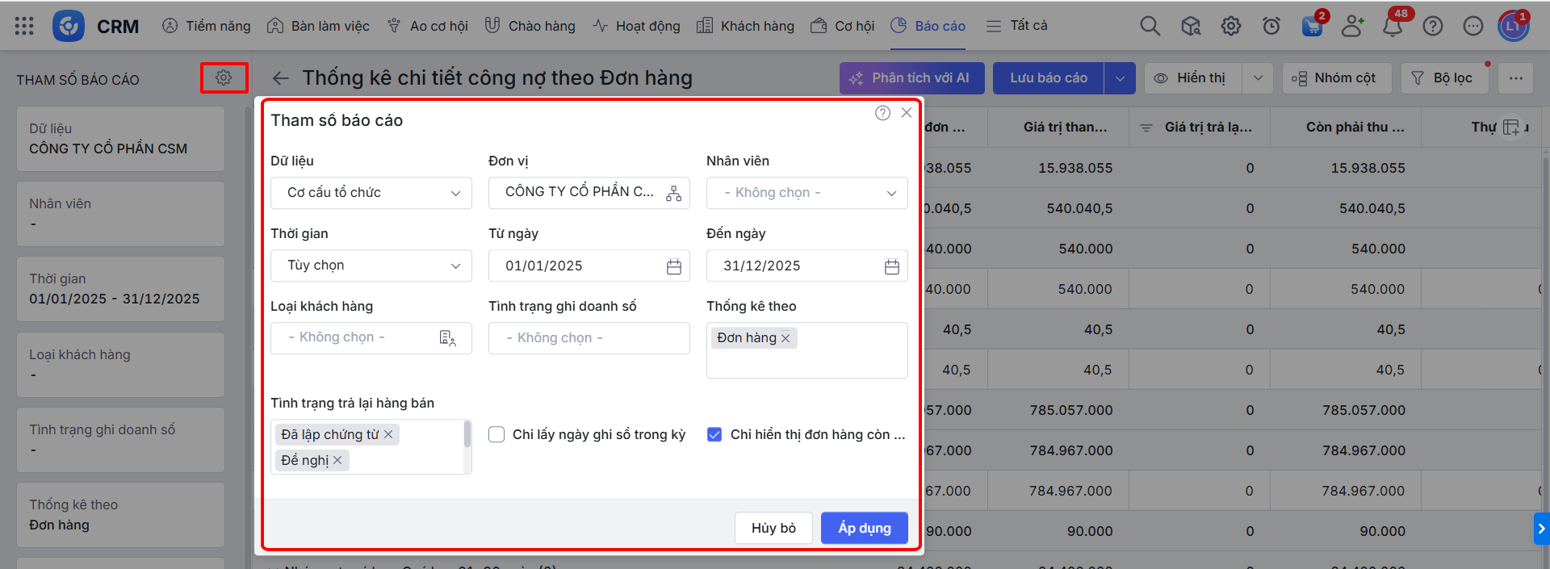Click the report parameters gear icon
The image size is (1550, 569).
tap(224, 77)
